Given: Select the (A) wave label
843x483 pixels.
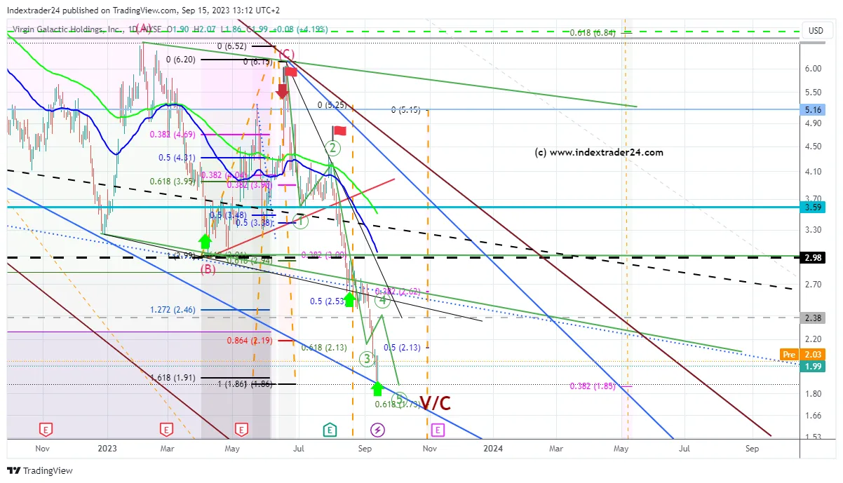Looking at the screenshot, I should click(144, 28).
